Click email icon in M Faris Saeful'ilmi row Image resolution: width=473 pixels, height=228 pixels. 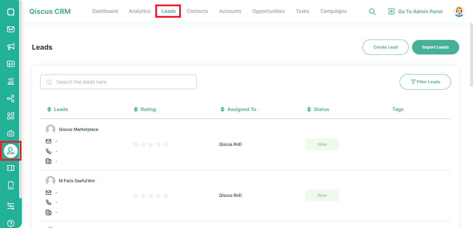click(49, 193)
